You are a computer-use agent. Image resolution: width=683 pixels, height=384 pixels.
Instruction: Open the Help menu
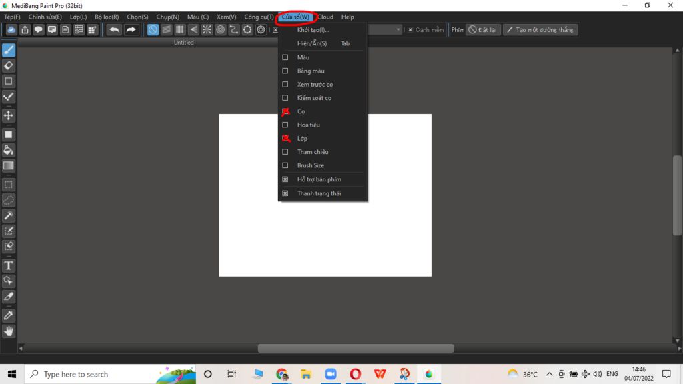tap(348, 17)
